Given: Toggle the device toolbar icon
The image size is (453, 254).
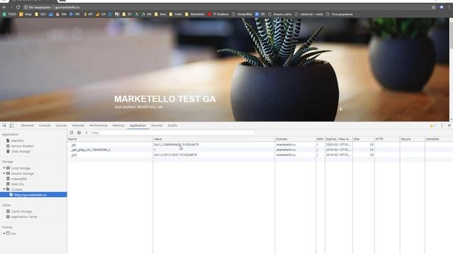Looking at the screenshot, I should tap(11, 126).
